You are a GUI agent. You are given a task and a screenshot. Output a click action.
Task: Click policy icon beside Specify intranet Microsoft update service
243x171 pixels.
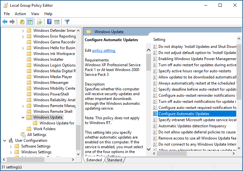coord(155,120)
